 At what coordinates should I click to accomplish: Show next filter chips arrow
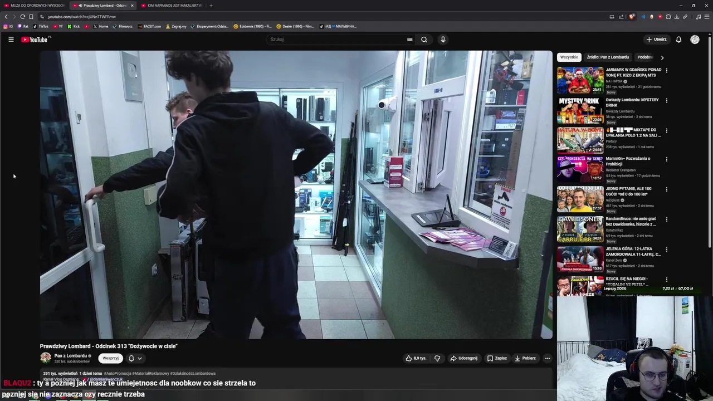click(662, 57)
